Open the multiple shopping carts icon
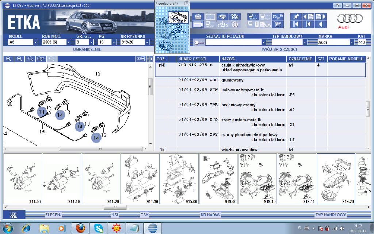The height and width of the screenshot is (234, 374). pyautogui.click(x=278, y=17)
